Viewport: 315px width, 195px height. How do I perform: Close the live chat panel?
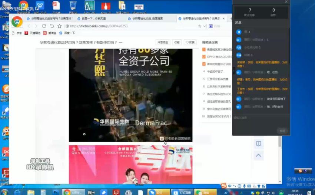[x=286, y=2]
